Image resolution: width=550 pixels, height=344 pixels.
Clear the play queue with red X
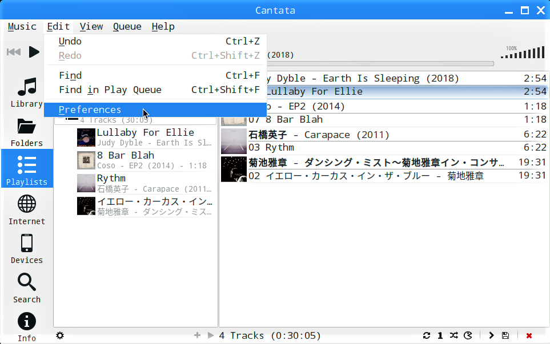coord(529,335)
